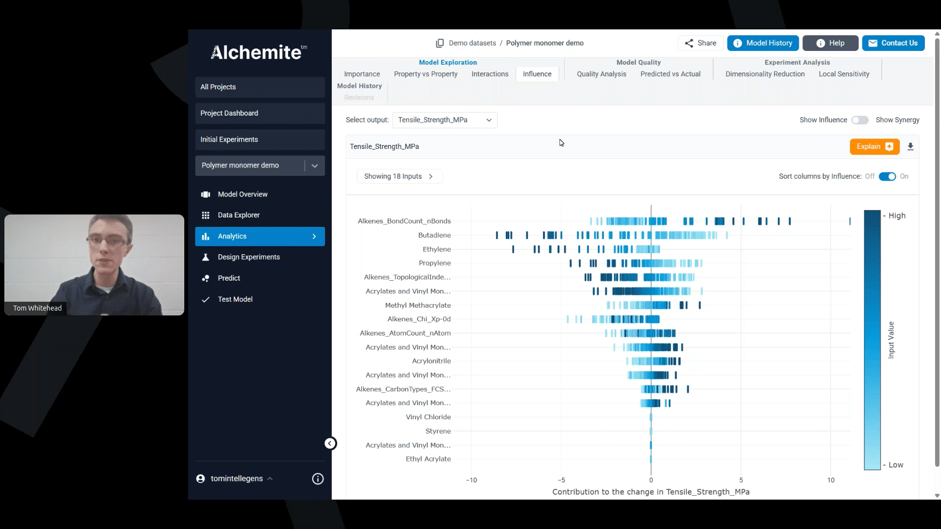The image size is (941, 529).
Task: Open the info circle icon in sidebar
Action: pos(318,479)
